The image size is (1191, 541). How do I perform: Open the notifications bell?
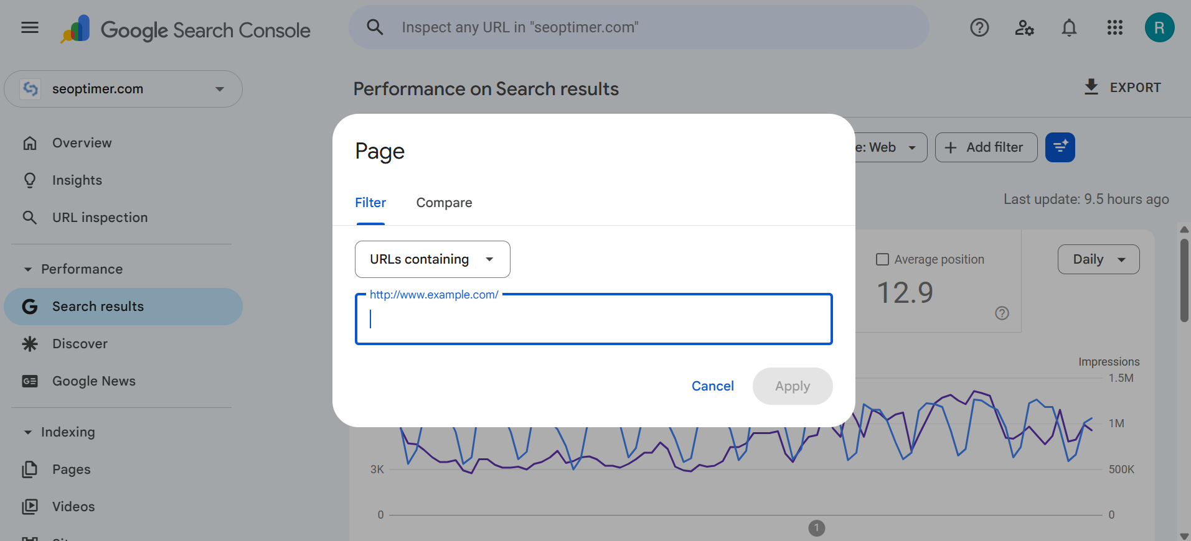coord(1069,27)
